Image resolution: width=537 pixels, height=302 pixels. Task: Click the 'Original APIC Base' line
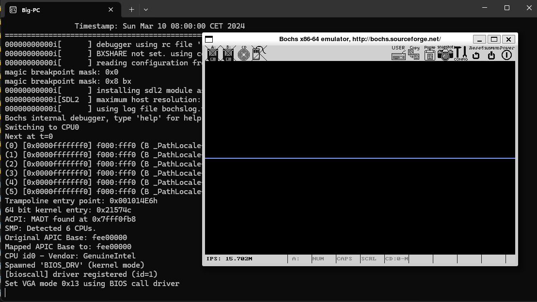point(66,238)
